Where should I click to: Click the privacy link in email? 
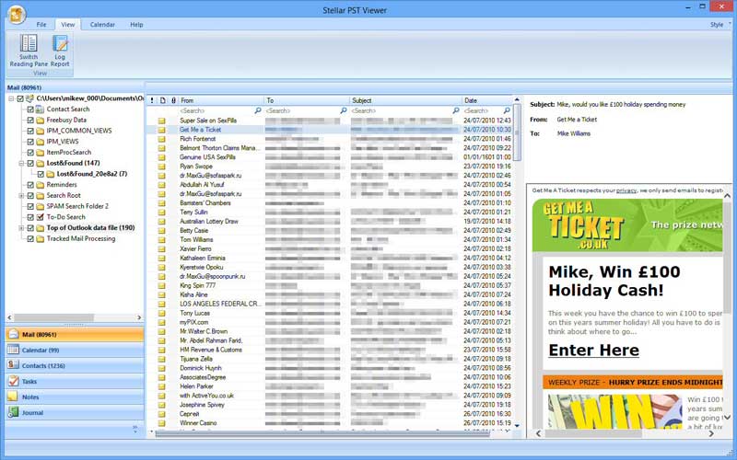pyautogui.click(x=626, y=190)
